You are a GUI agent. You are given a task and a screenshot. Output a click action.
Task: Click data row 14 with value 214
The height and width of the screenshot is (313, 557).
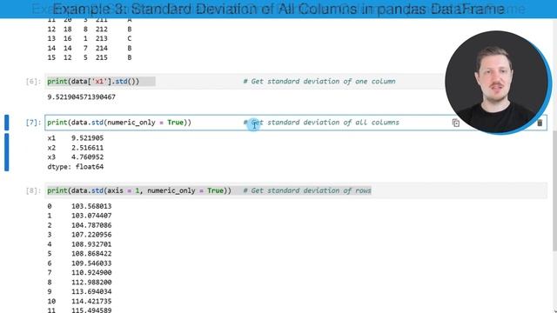(x=90, y=49)
